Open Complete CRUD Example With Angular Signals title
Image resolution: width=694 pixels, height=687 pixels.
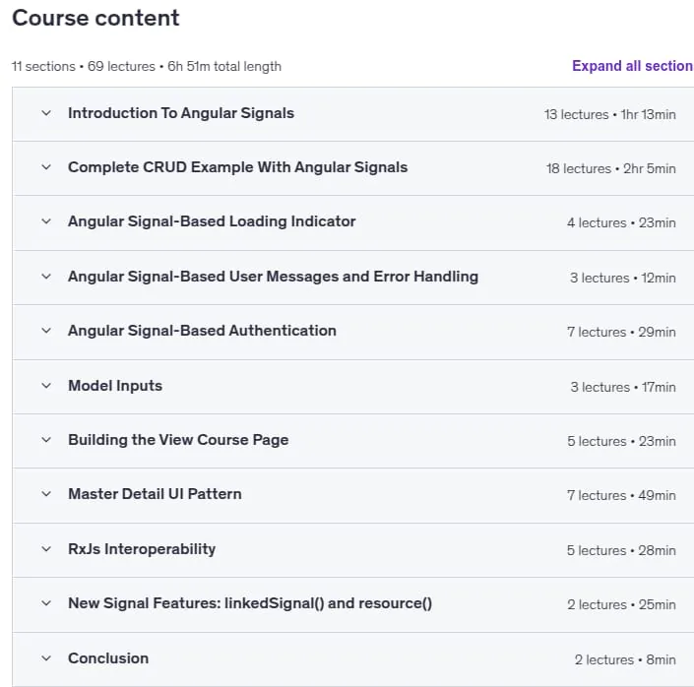[x=237, y=167]
